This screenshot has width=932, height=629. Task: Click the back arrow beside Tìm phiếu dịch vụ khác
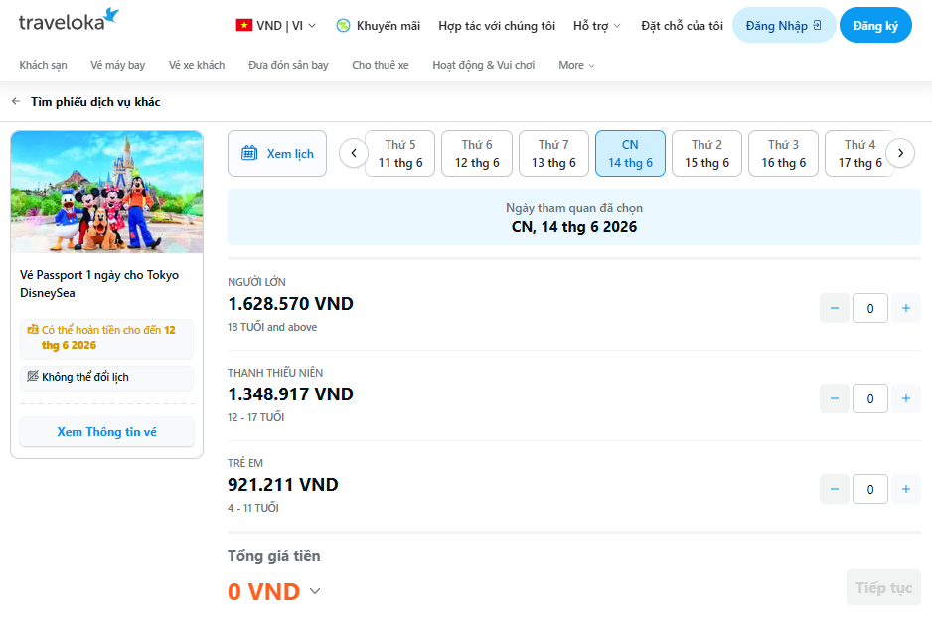tap(16, 101)
